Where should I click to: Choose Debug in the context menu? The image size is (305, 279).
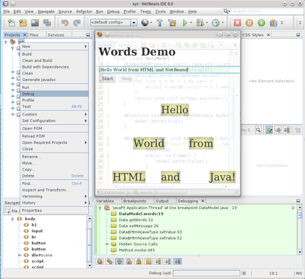(54, 94)
